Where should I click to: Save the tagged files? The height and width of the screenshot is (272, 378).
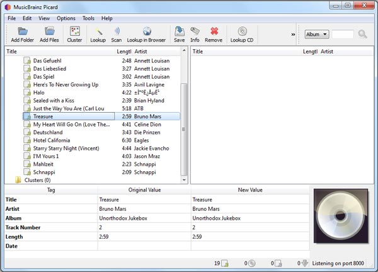180,35
